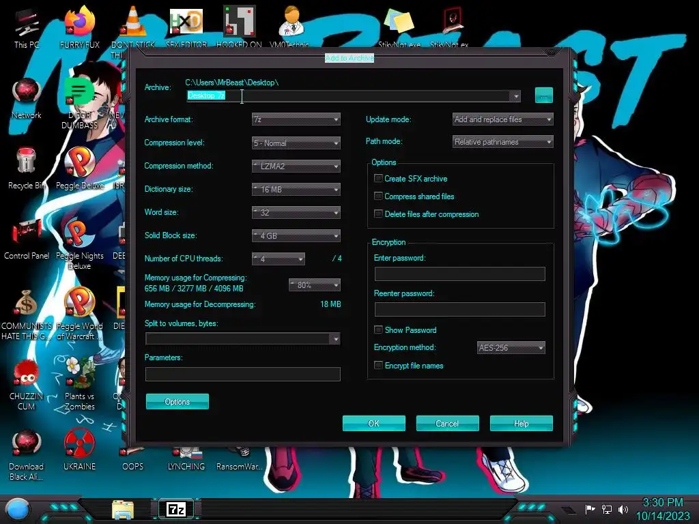Open the HxD SFX EDITOR shortcut

186,26
